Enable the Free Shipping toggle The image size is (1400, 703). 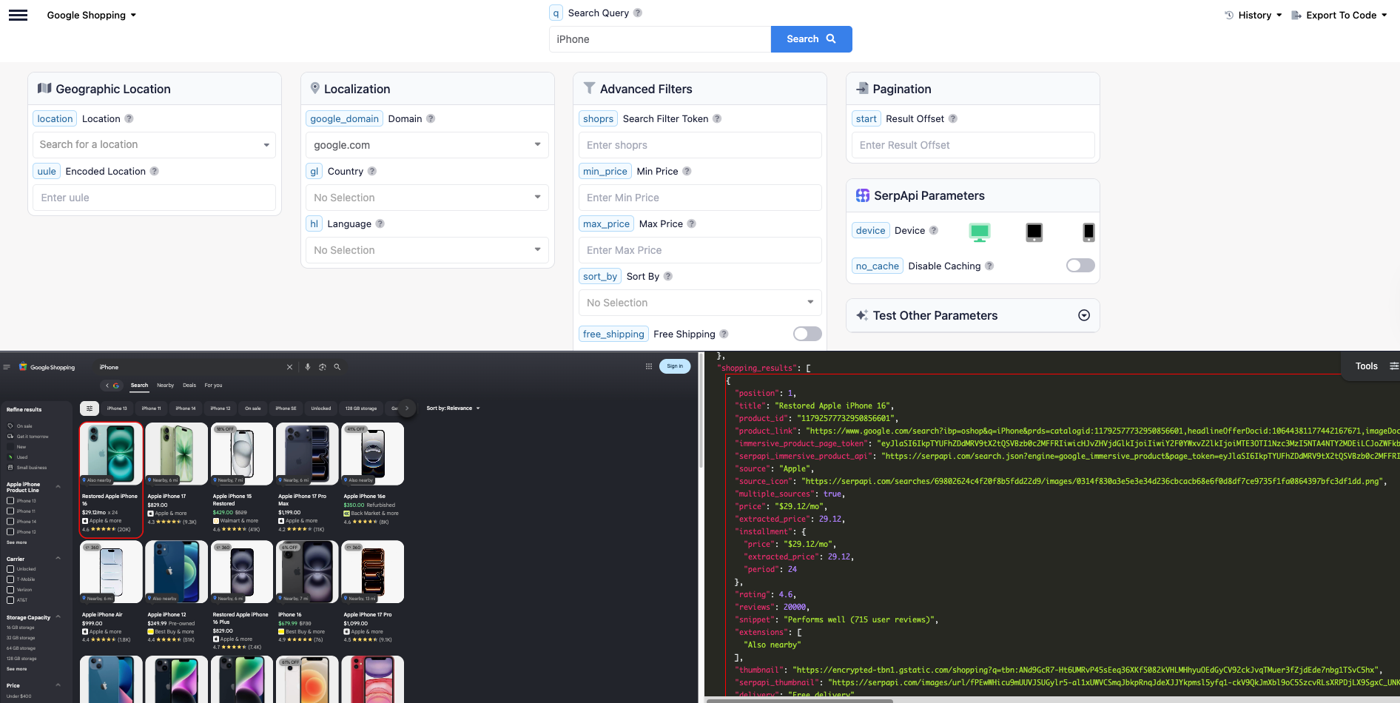(x=807, y=334)
